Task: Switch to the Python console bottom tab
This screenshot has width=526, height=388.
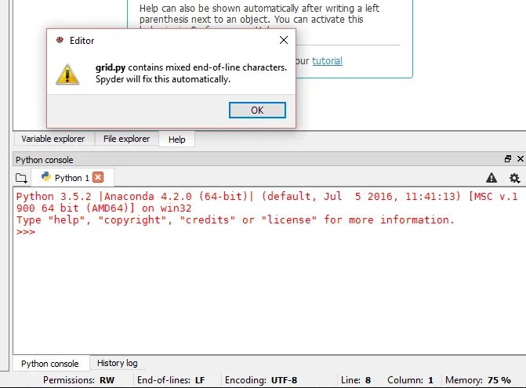Action: tap(50, 364)
